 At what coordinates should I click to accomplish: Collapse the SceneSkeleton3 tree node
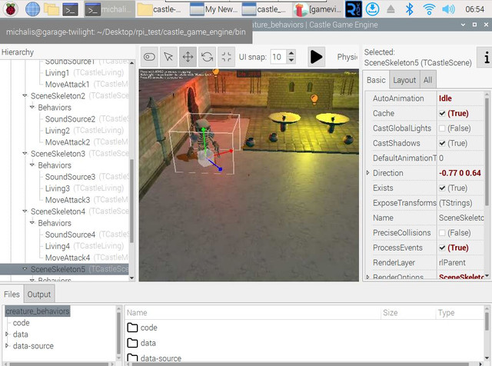tap(25, 154)
